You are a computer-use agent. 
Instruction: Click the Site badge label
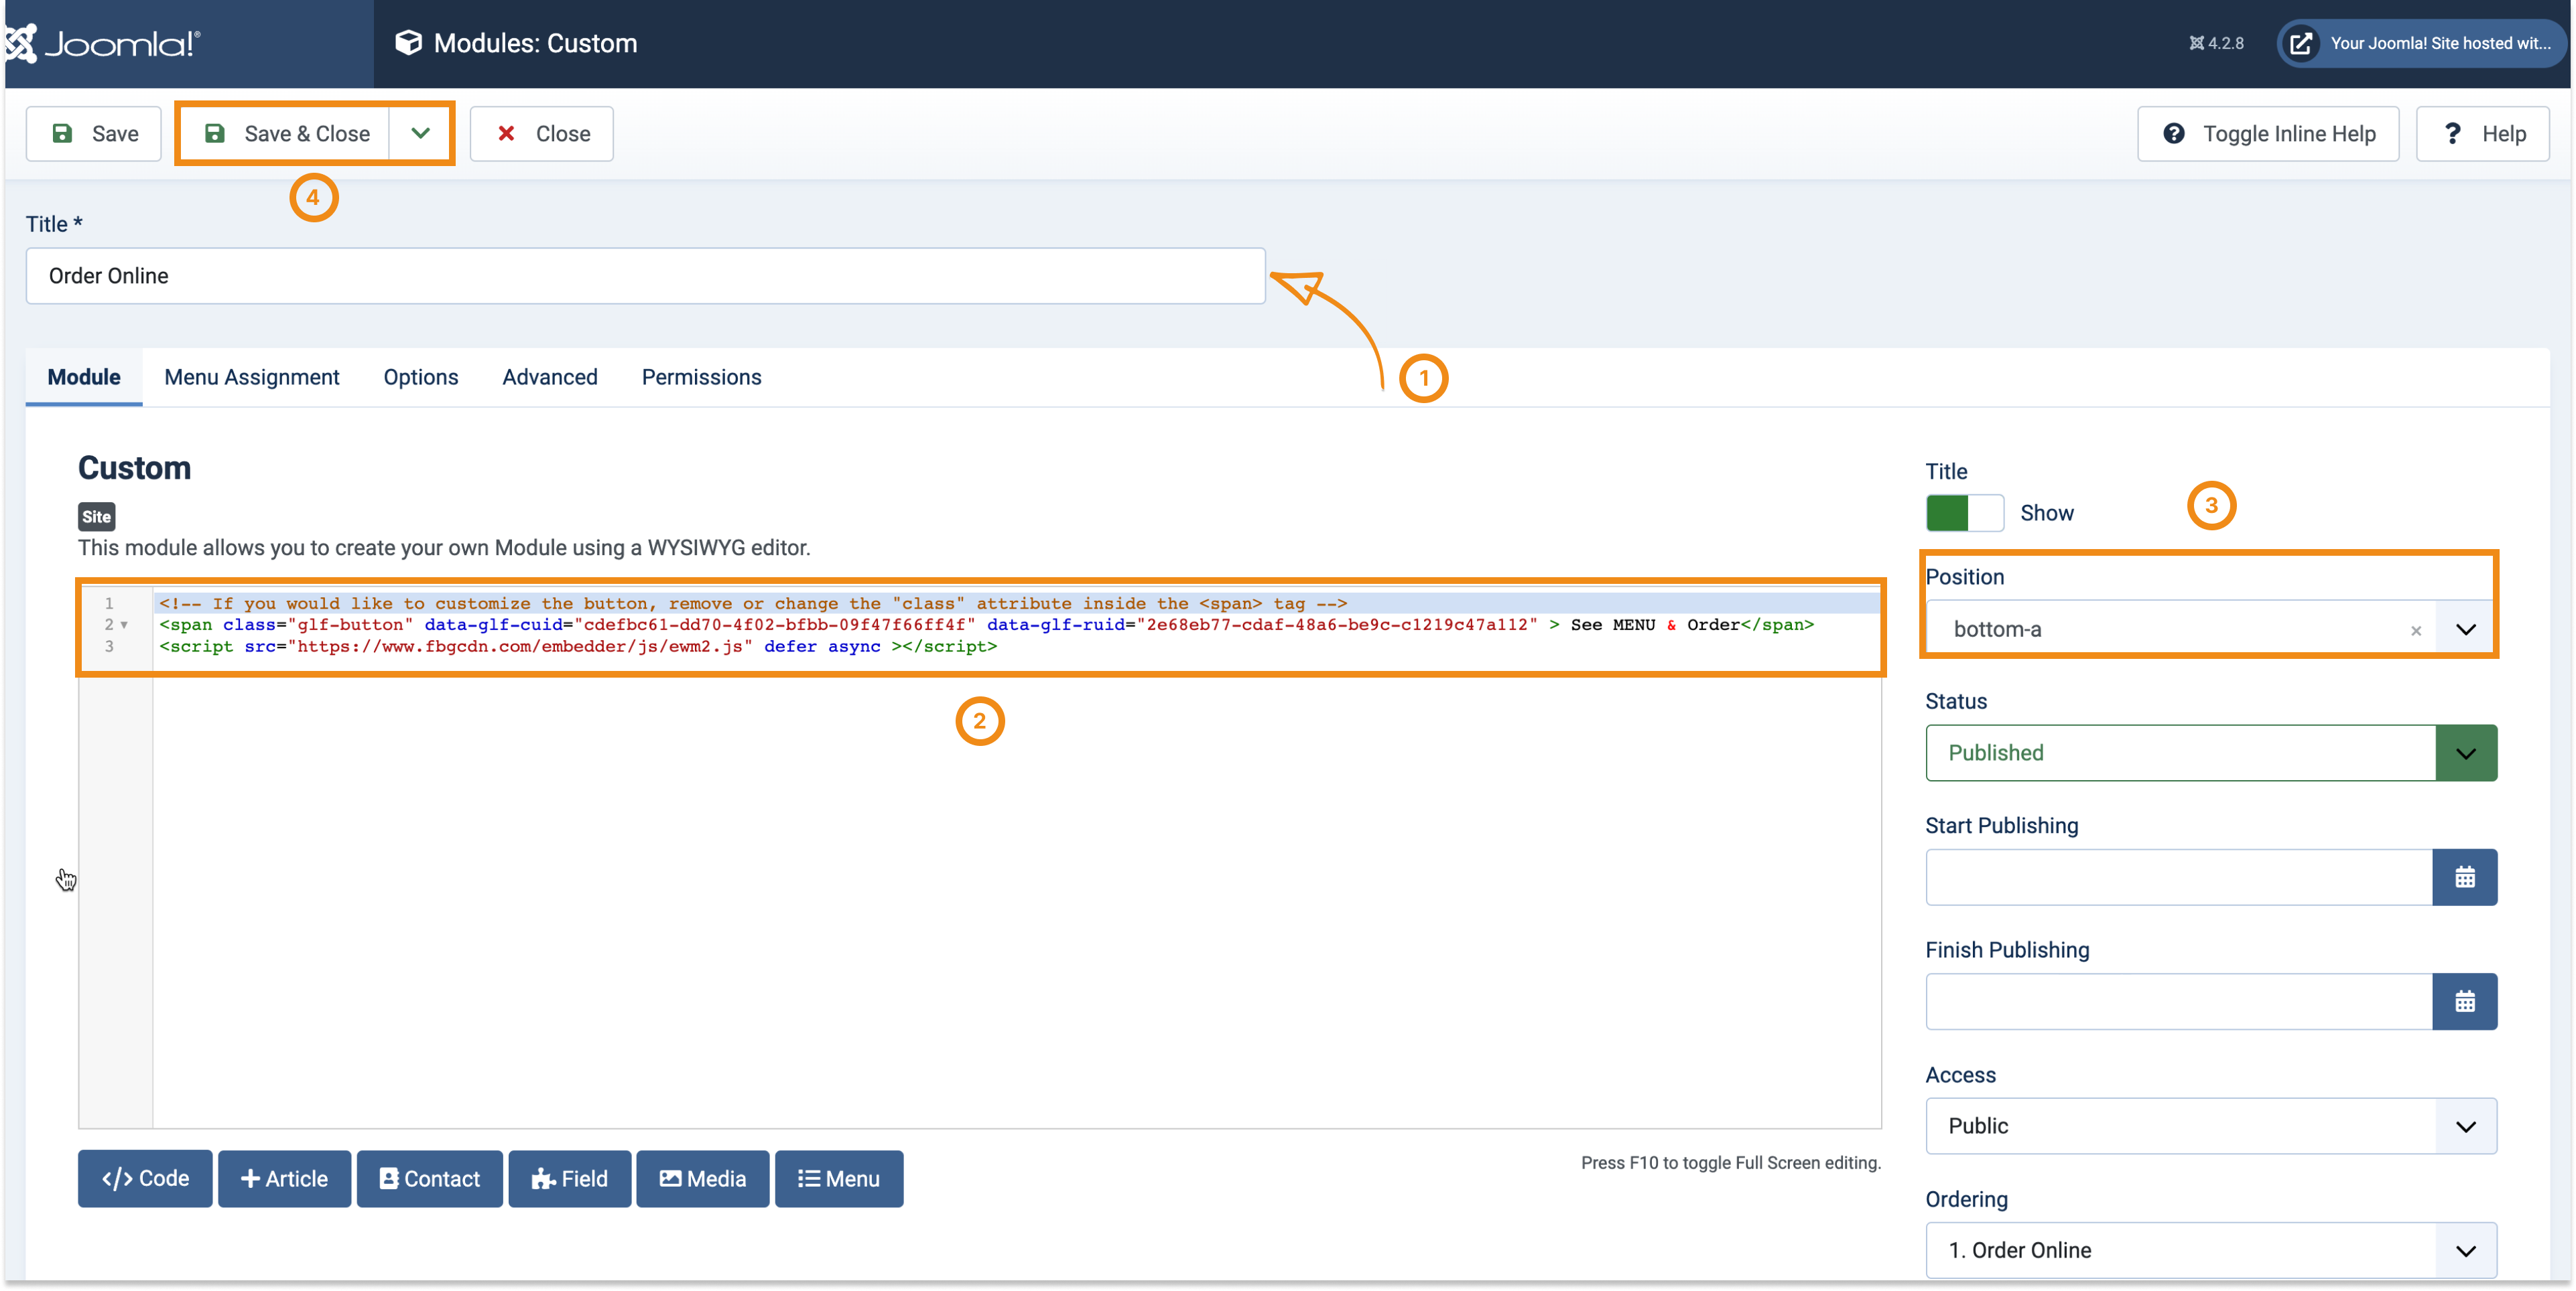[x=97, y=516]
